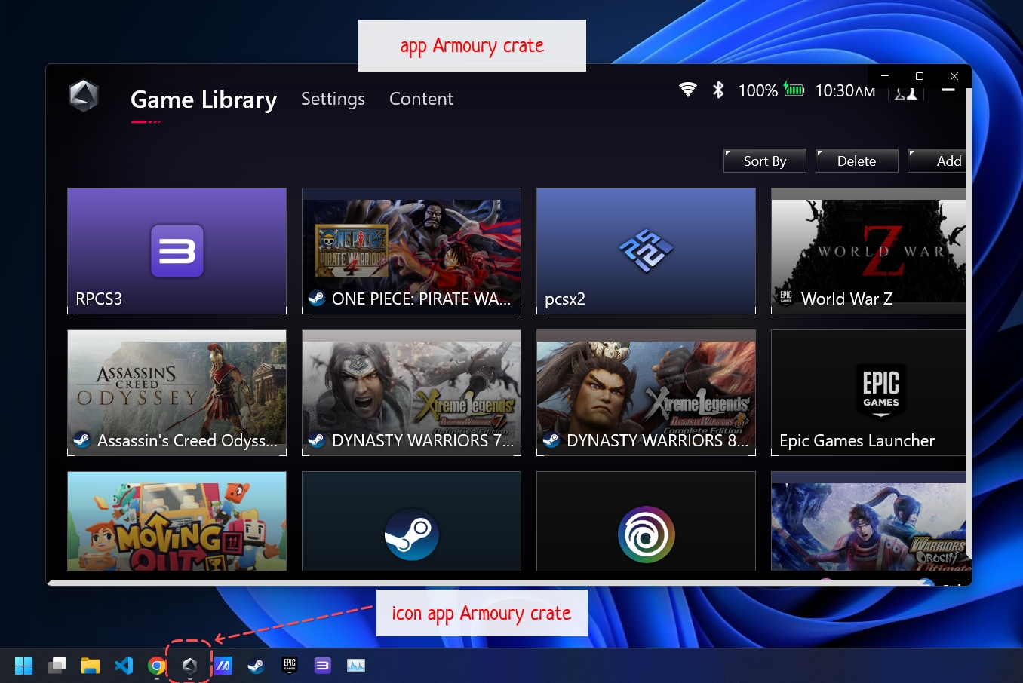Open RPCS3 from the taskbar
Screen dimensions: 1023x683
[323, 666]
